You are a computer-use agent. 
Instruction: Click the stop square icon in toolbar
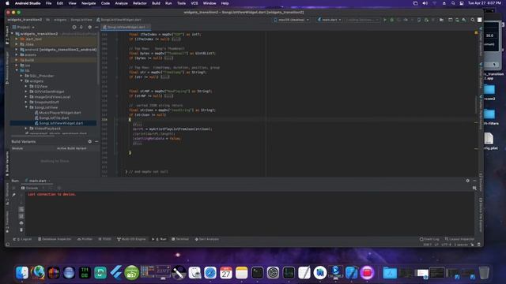pyautogui.click(x=433, y=20)
